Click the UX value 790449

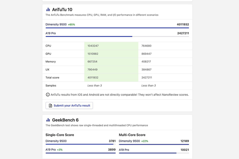tap(92, 70)
